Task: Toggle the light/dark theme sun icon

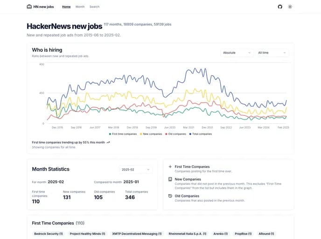Action: point(290,7)
